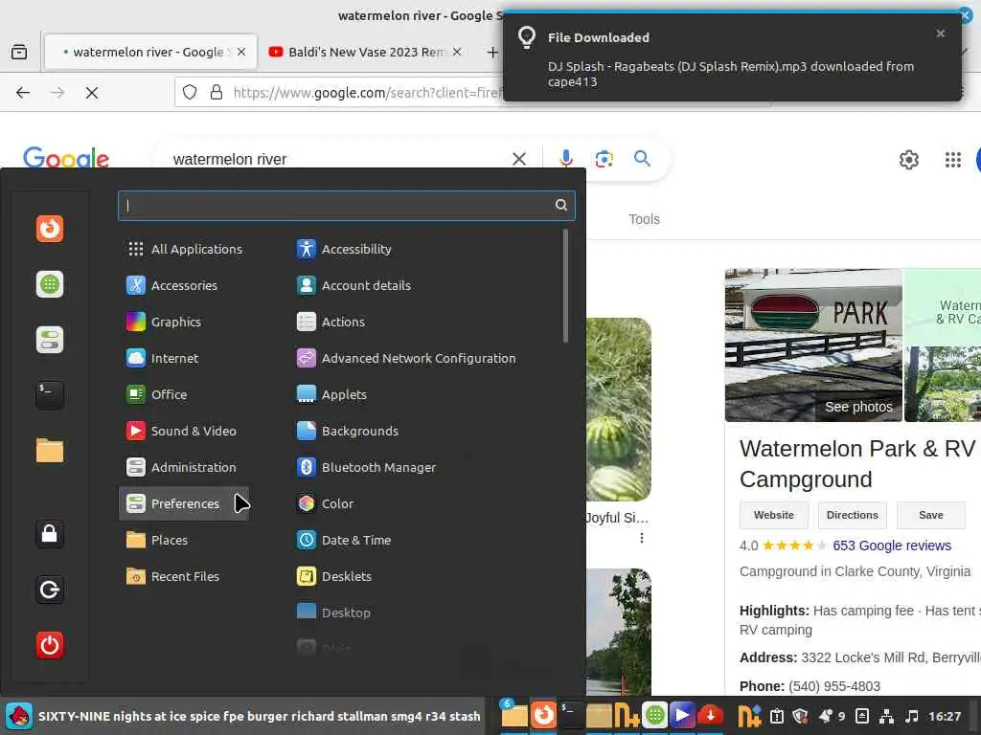
Task: Select the All Applications category
Action: click(x=184, y=249)
